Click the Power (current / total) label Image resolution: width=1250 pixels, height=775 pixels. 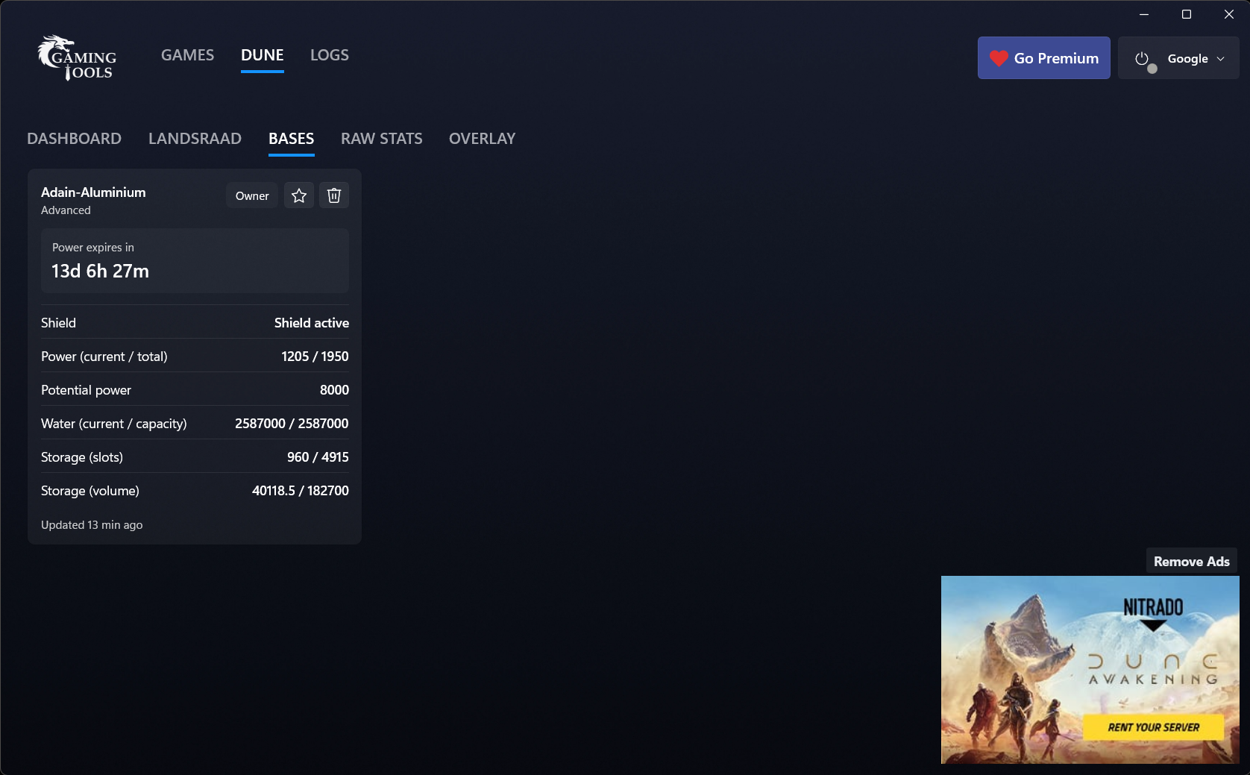coord(104,357)
